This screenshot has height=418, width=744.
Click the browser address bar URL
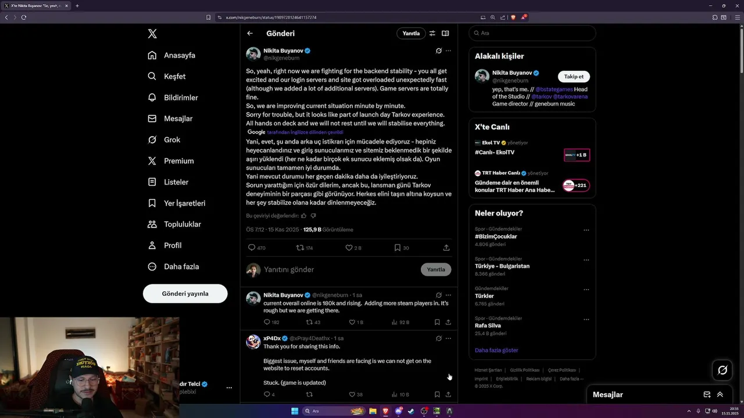tap(271, 17)
